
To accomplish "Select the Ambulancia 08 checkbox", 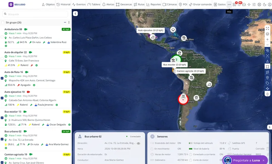I will pyautogui.click(x=2, y=37).
